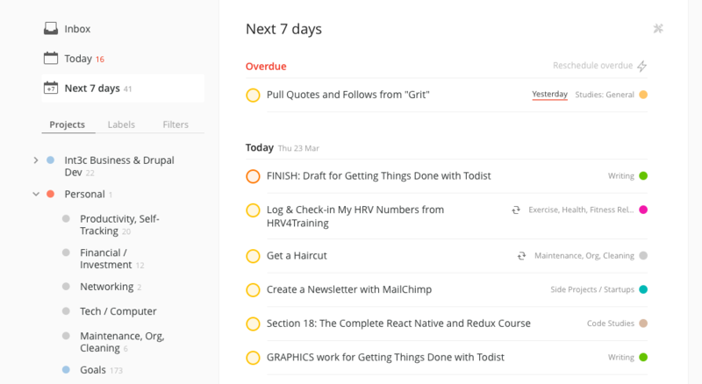Click Reschedule overdue link
Viewport: 702px width, 384px height.
pyautogui.click(x=592, y=66)
